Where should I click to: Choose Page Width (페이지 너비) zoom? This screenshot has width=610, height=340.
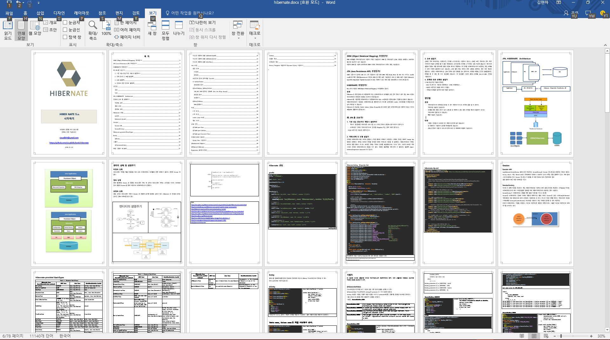click(x=127, y=37)
